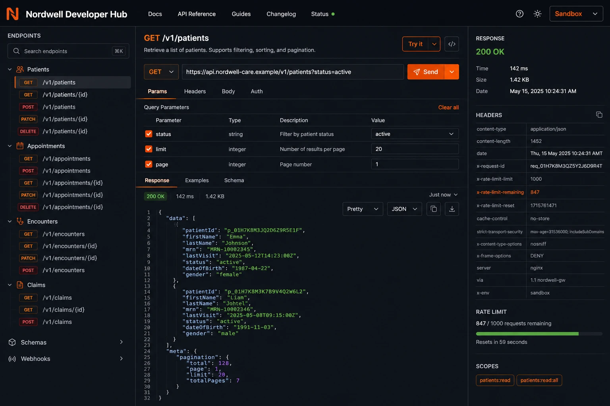Collapse the Appointments endpoint group
The width and height of the screenshot is (610, 406).
[10, 146]
